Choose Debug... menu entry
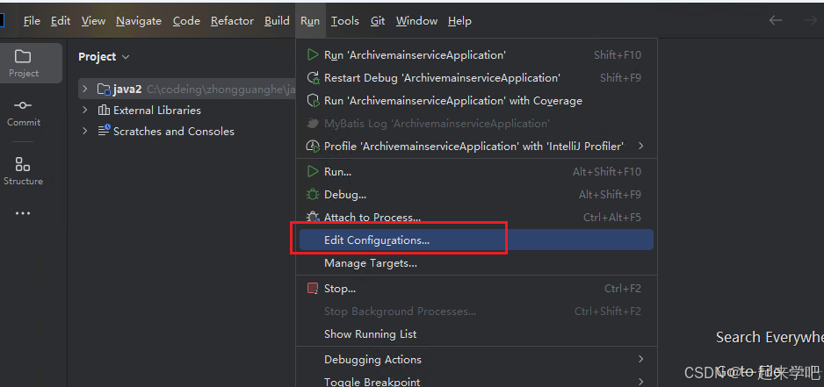824x387 pixels. [x=476, y=194]
